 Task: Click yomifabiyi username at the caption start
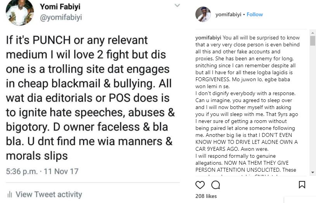208,38
